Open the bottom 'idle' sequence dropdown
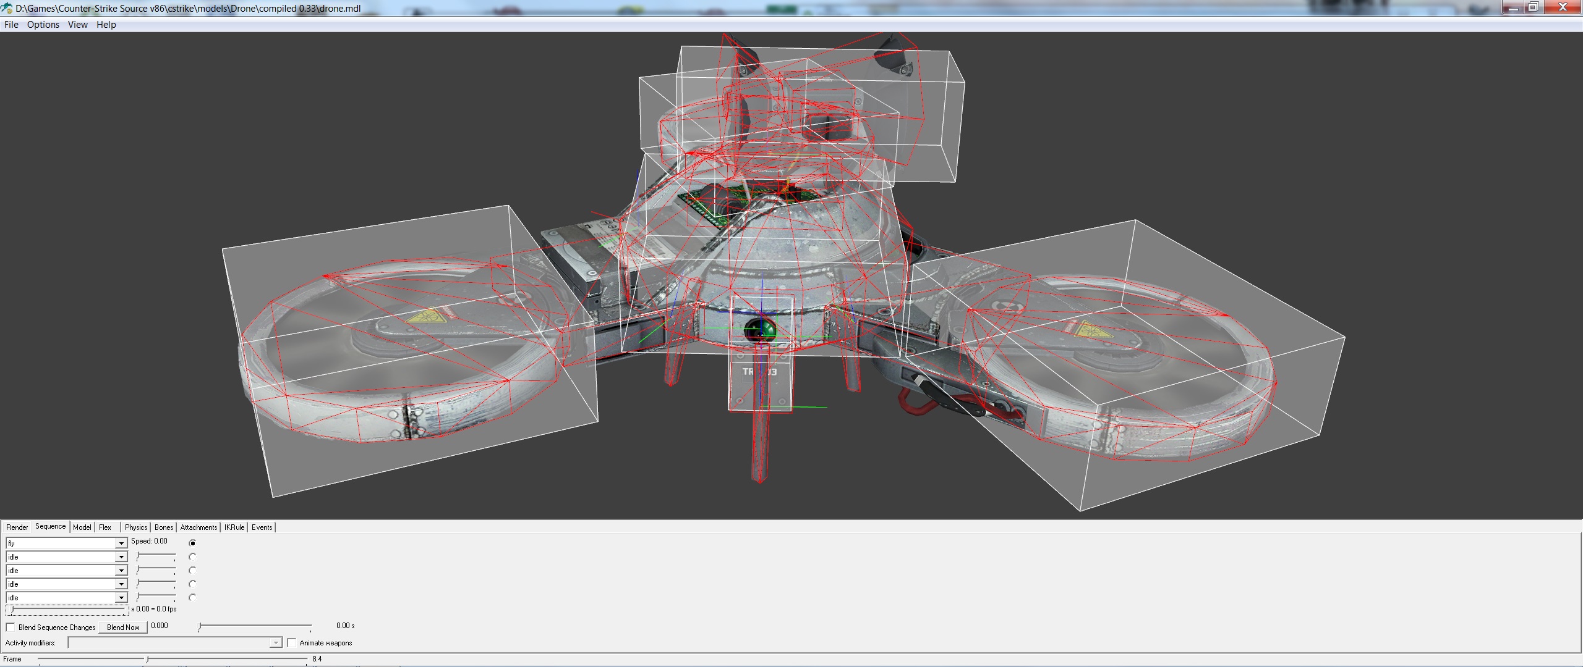 (x=67, y=598)
